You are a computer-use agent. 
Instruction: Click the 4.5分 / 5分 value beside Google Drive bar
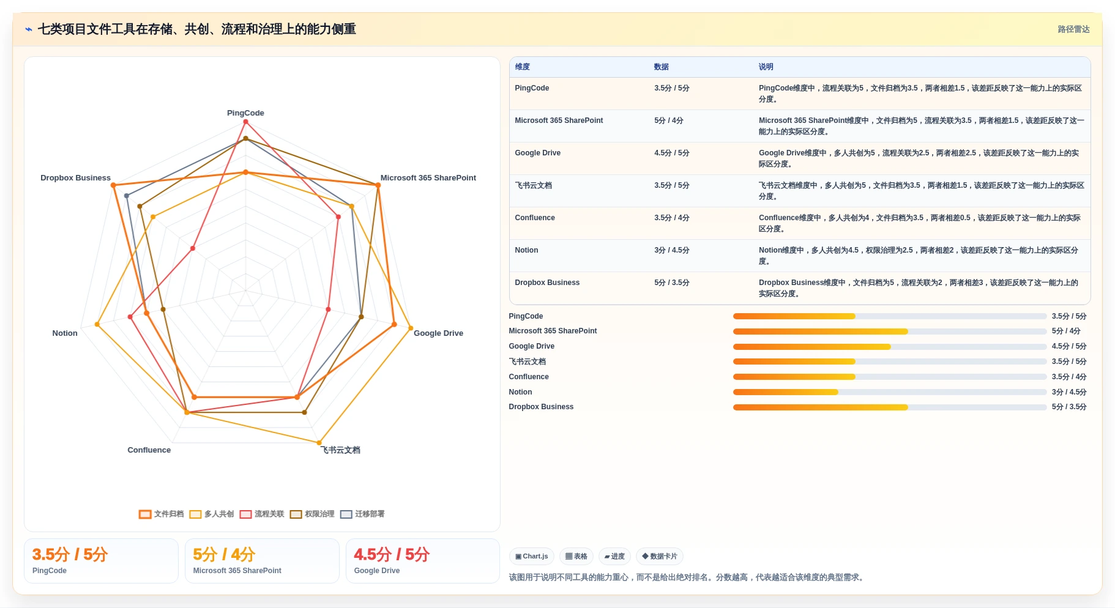(x=1069, y=346)
